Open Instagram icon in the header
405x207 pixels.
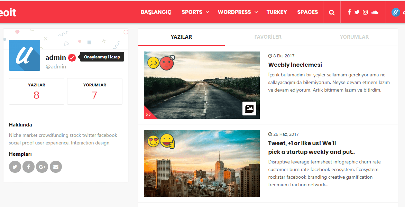(x=365, y=12)
